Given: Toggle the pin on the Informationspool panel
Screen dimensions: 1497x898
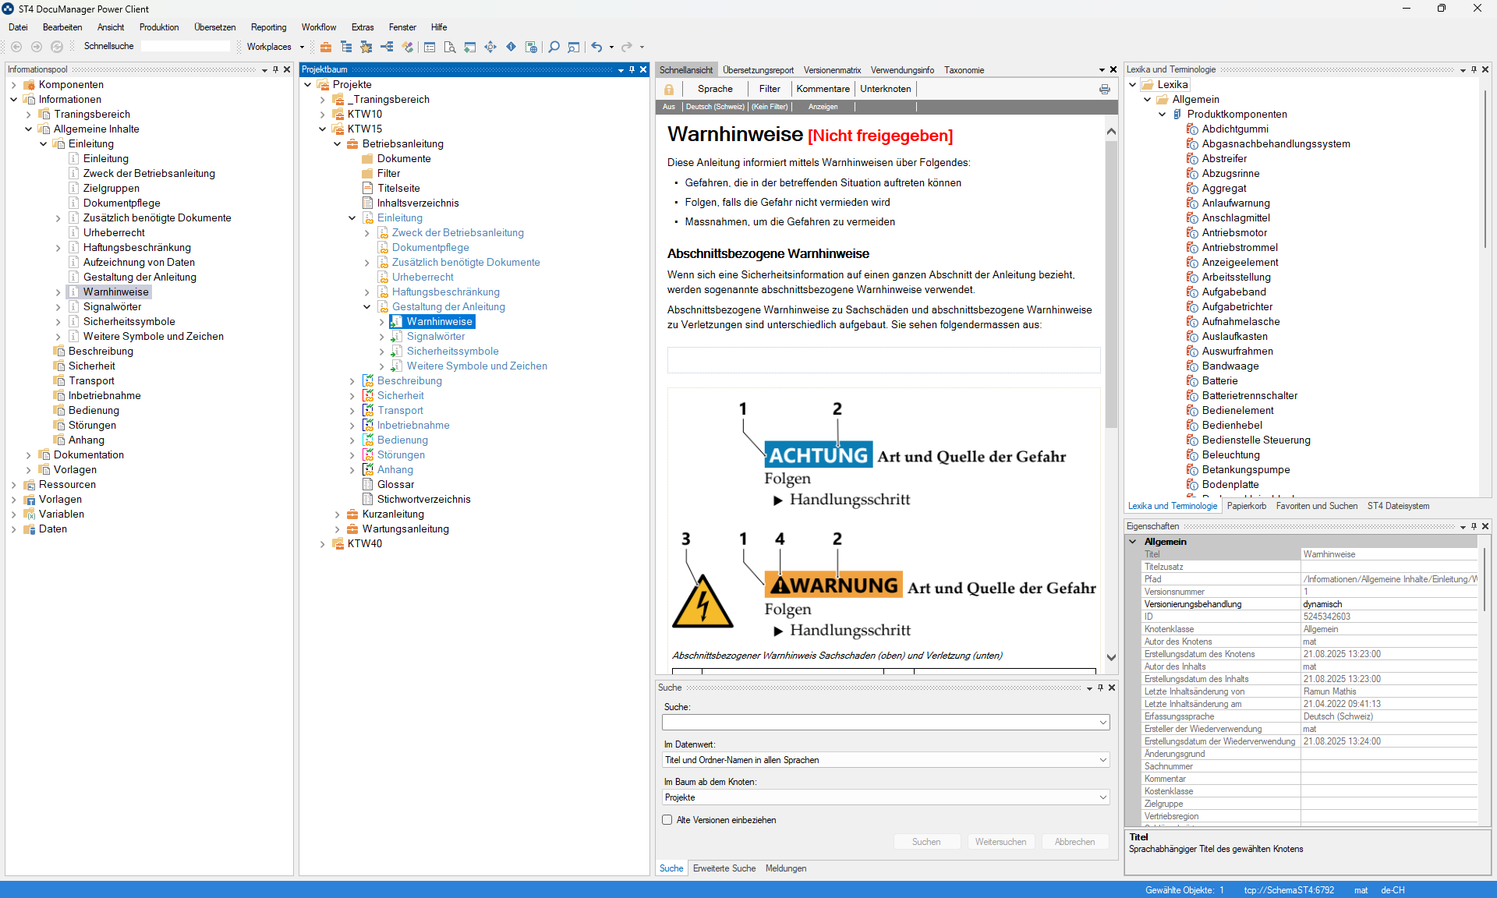Looking at the screenshot, I should 275,69.
